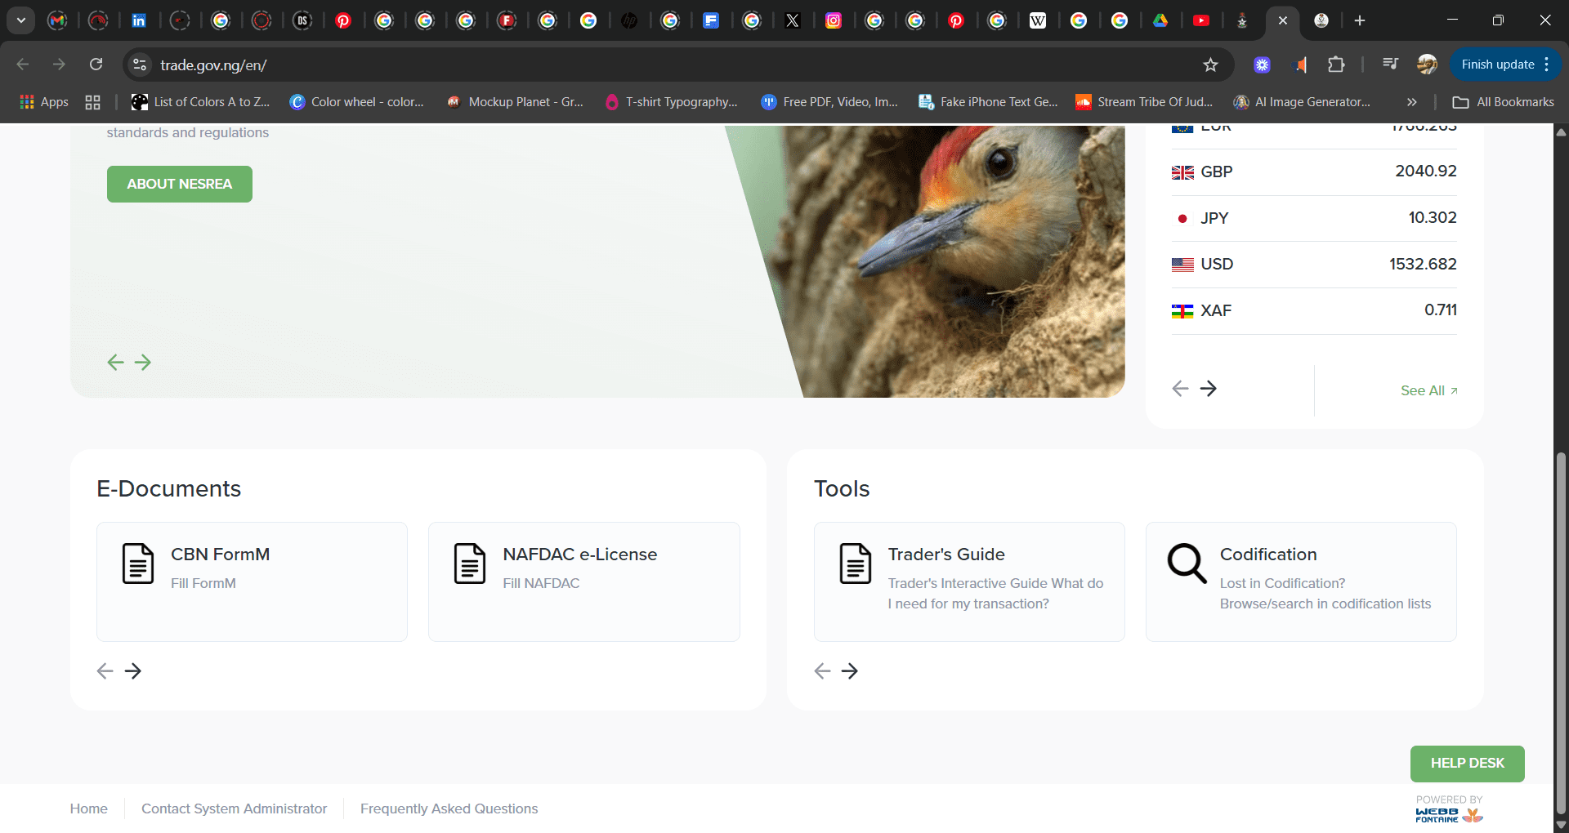
Task: Bookmark this page with star icon
Action: pyautogui.click(x=1210, y=65)
